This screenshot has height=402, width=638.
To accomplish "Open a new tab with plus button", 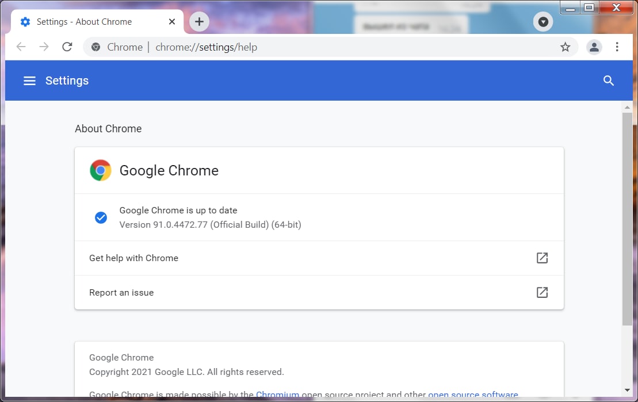I will (x=199, y=21).
